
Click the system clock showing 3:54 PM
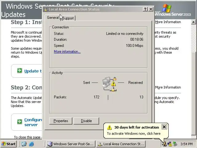[x=187, y=144]
